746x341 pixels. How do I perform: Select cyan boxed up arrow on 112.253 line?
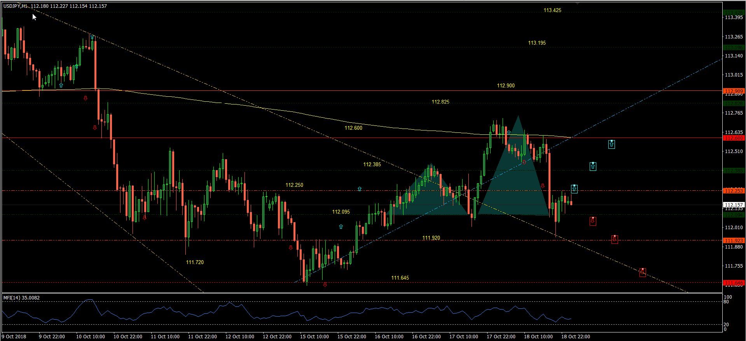(x=574, y=189)
